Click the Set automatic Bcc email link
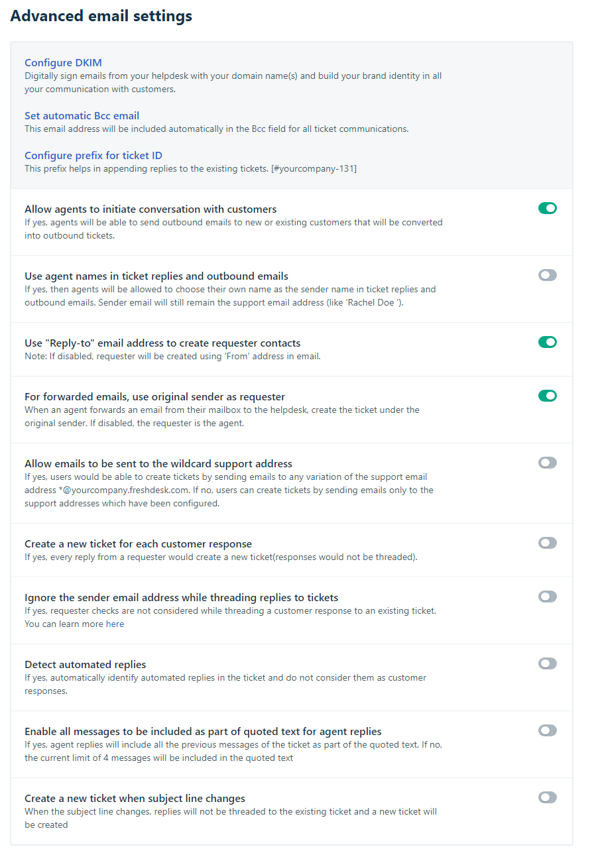Viewport: 598px width, 857px height. pos(82,116)
